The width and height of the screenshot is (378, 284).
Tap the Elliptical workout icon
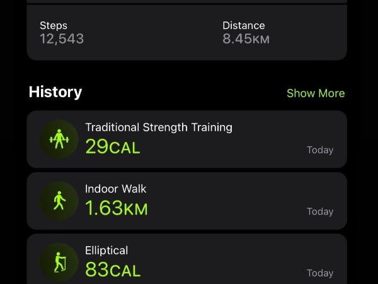[x=59, y=262]
